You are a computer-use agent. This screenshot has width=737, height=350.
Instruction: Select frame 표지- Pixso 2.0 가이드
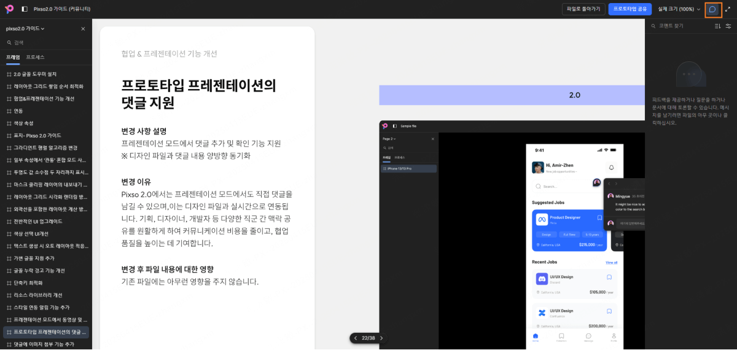click(46, 135)
